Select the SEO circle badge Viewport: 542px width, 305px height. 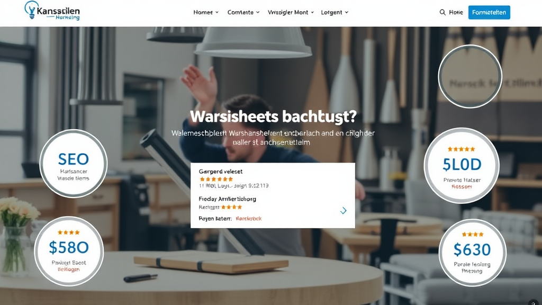click(73, 163)
